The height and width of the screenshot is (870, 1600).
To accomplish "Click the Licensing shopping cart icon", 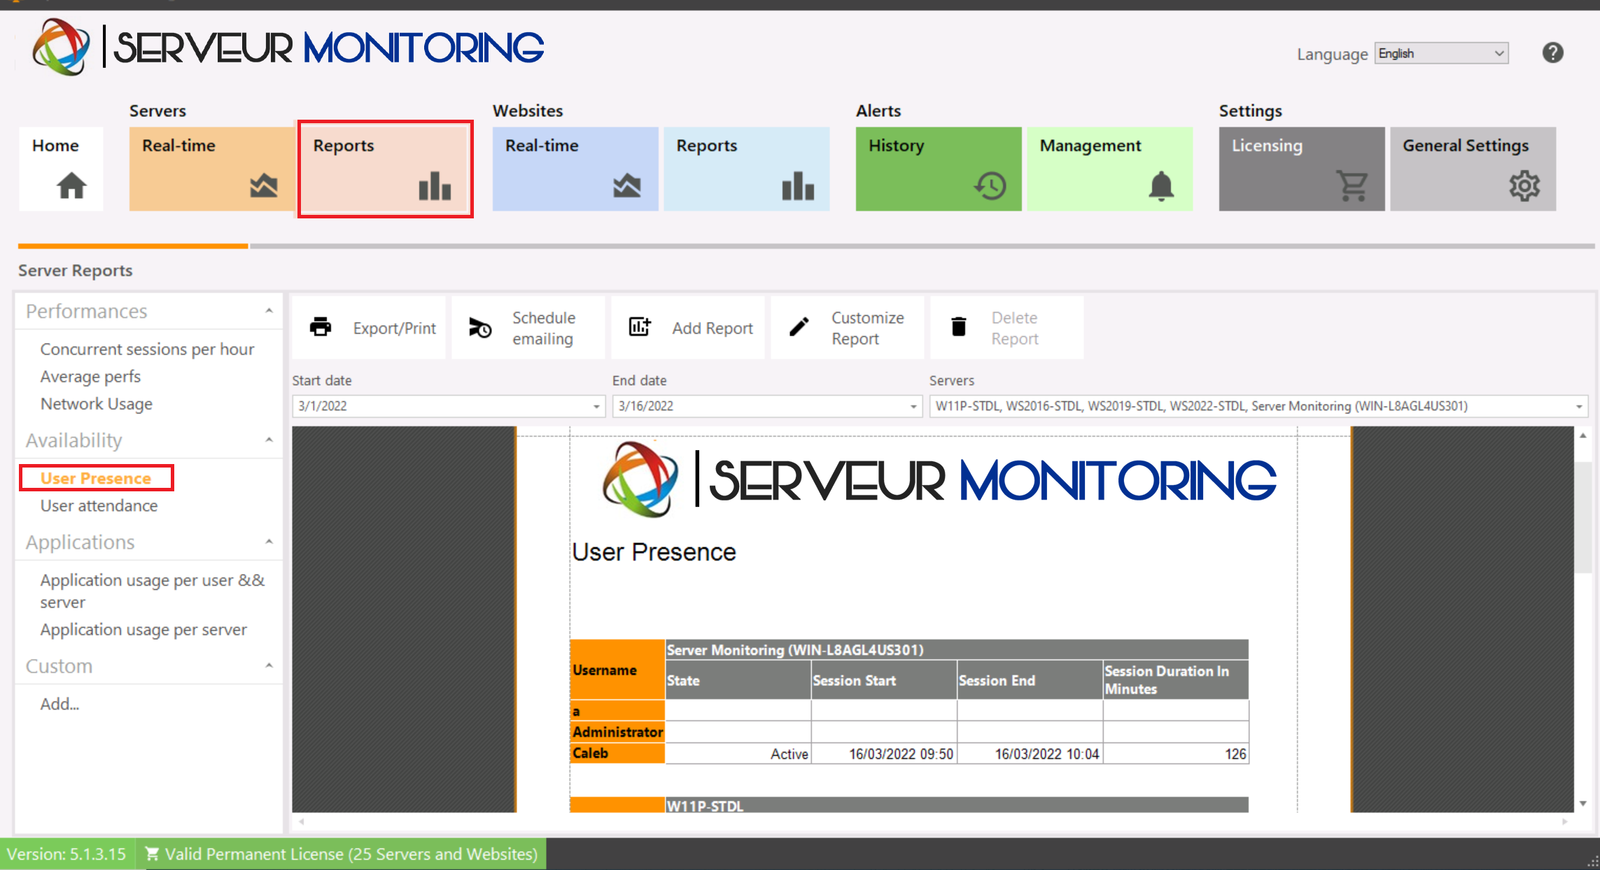I will [1353, 186].
